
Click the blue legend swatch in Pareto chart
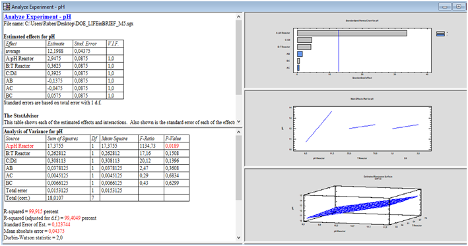[x=440, y=35]
